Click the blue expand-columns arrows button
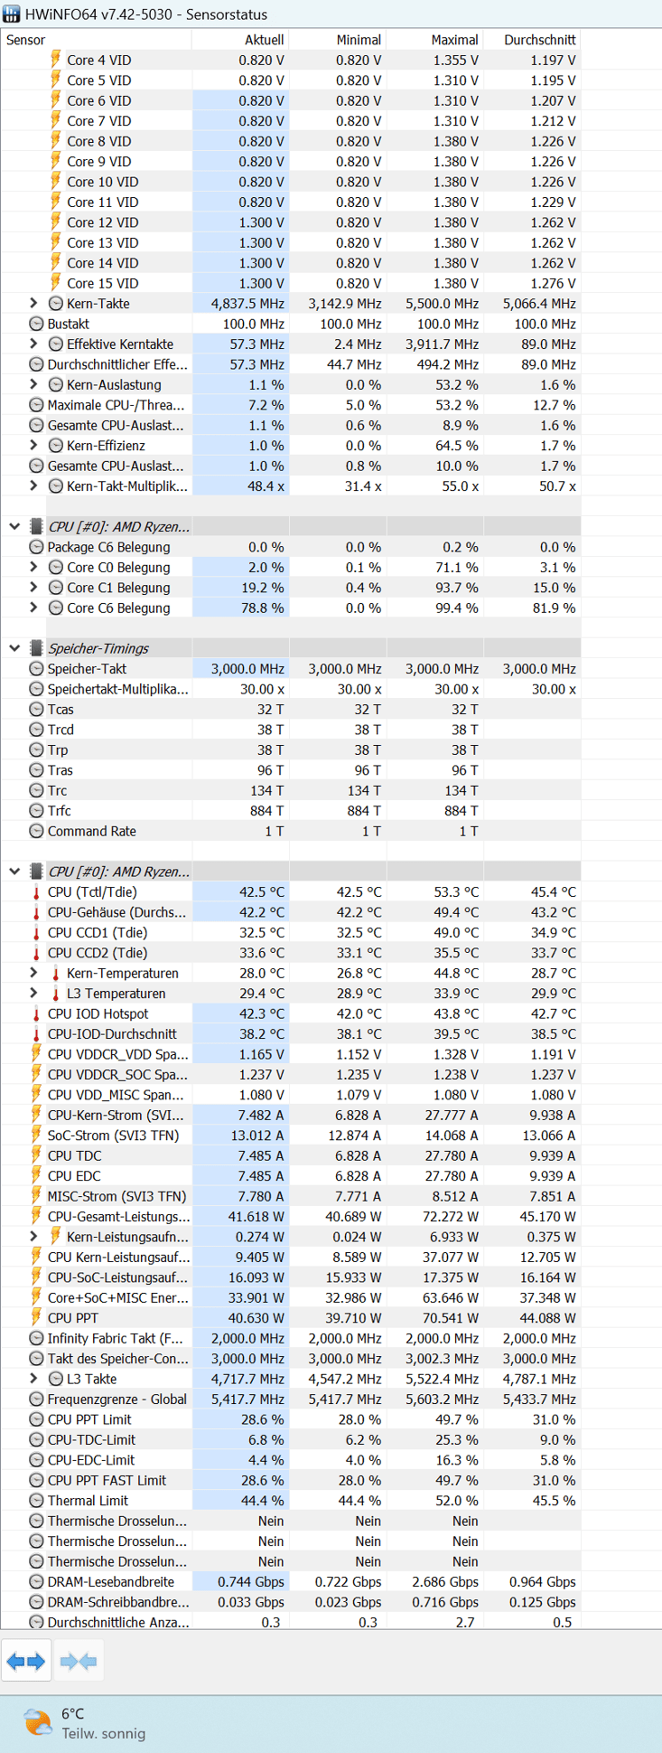Screen dimensions: 662x1753 tap(25, 1661)
